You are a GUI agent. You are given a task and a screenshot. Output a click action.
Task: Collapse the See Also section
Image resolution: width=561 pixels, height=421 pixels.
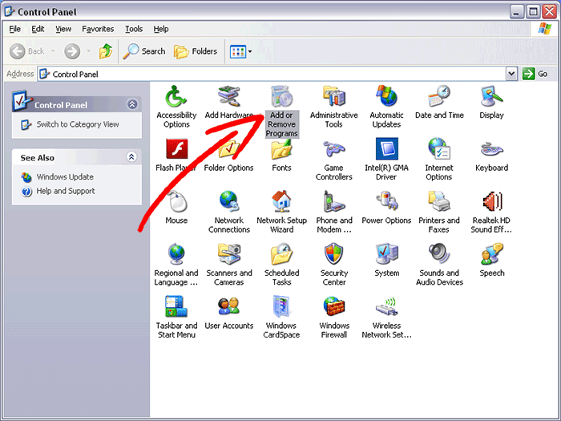(131, 157)
